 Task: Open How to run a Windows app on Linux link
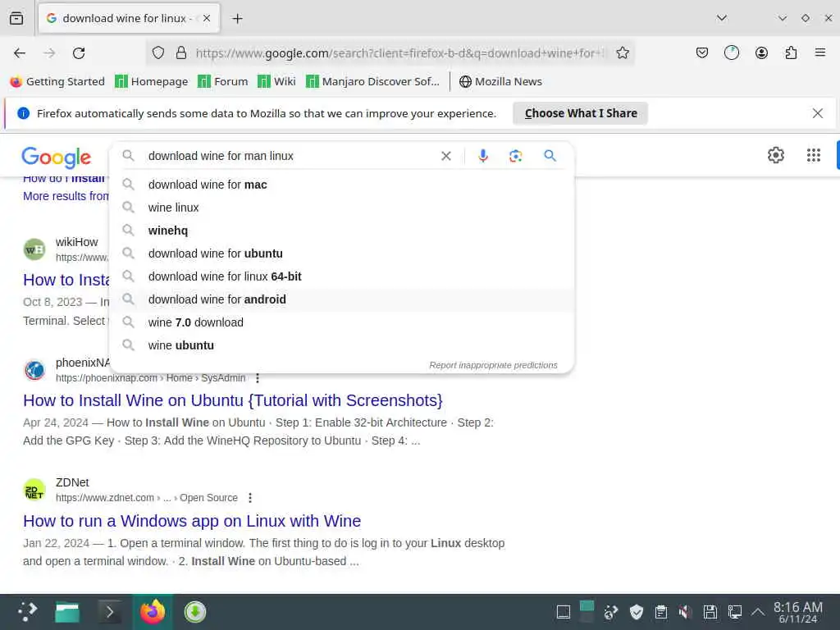click(192, 521)
